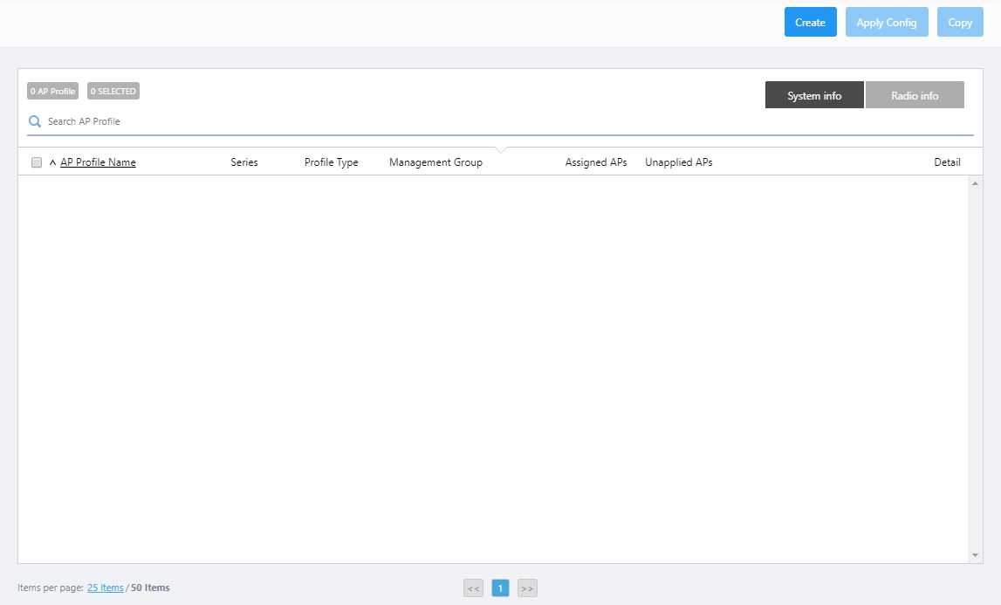Image resolution: width=1001 pixels, height=605 pixels.
Task: Click the Create button
Action: [810, 23]
